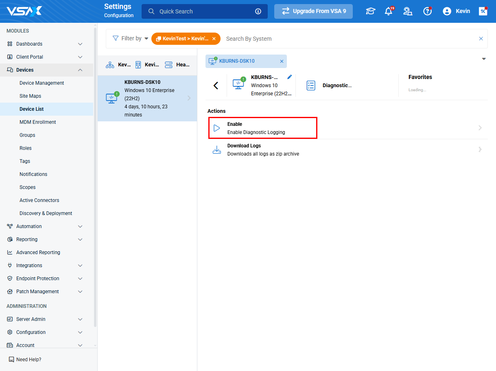The width and height of the screenshot is (496, 371).
Task: Click KBURNS-DSK10 device monitor icon in list
Action: (x=112, y=98)
